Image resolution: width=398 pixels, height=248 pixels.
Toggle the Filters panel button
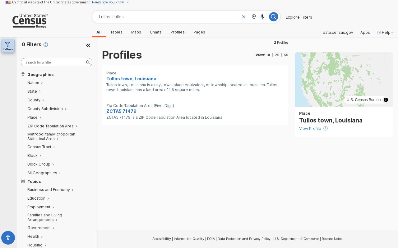[x=8, y=46]
